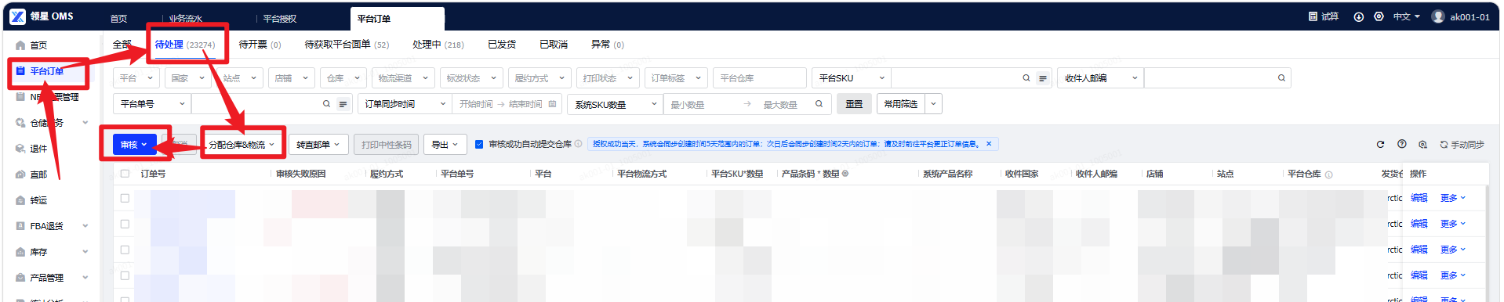The height and width of the screenshot is (302, 1504).
Task: Expand the 仓储服务 sidebar chevron
Action: click(x=85, y=123)
